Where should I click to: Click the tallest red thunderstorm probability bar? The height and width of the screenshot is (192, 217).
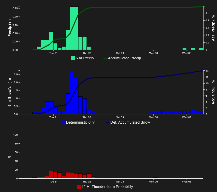[x=51, y=175]
